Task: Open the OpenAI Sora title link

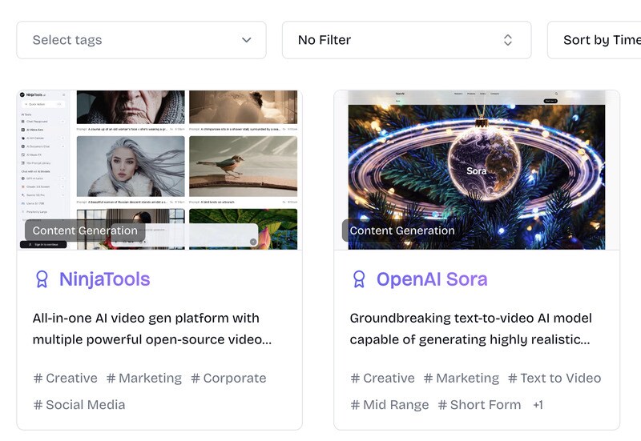Action: 432,279
